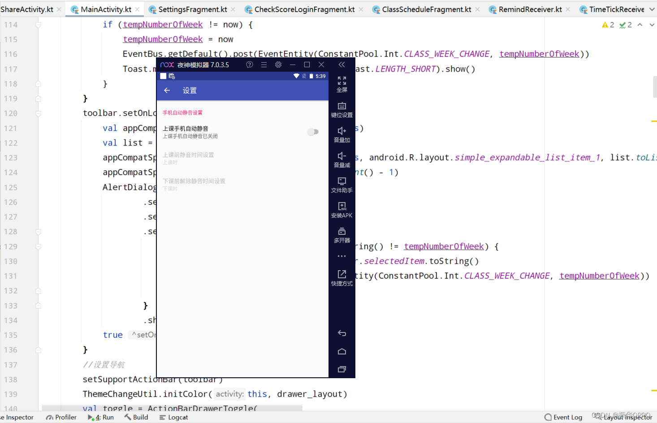Click the activity: parameter hint
The height and width of the screenshot is (423, 657).
[229, 394]
